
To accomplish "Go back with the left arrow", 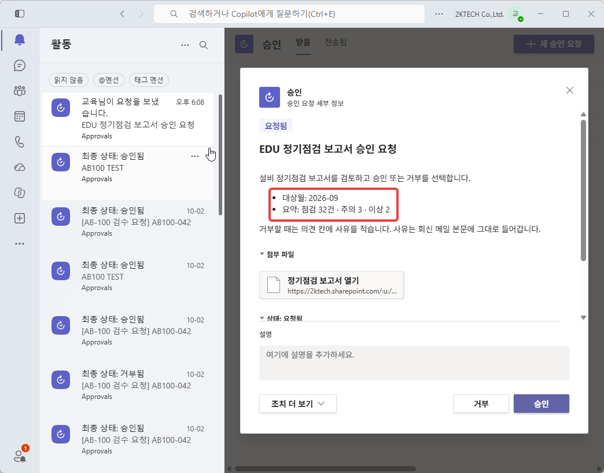I will (x=123, y=14).
